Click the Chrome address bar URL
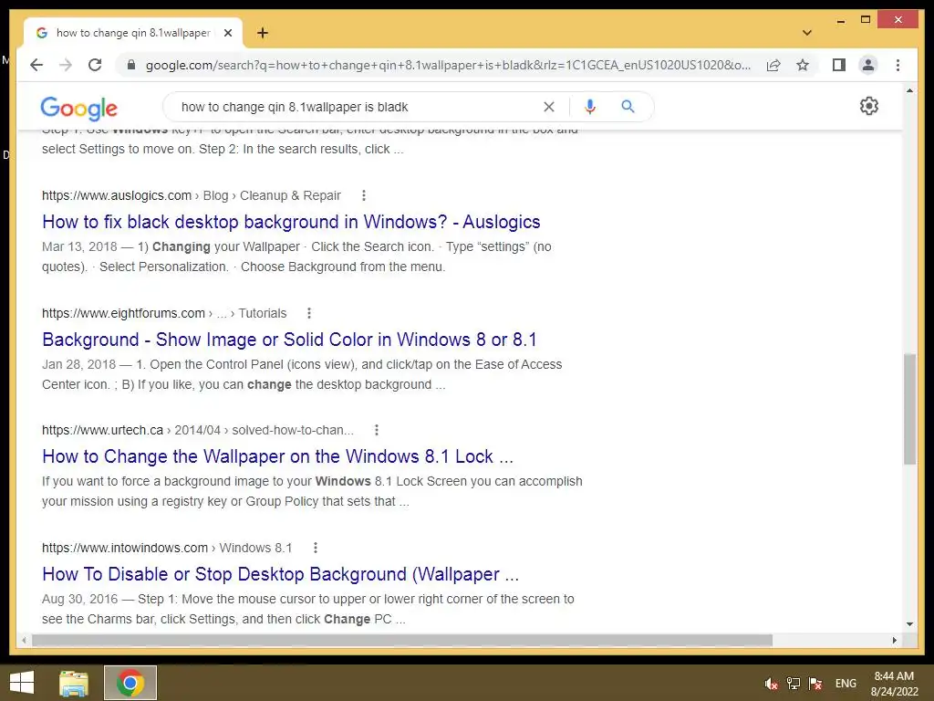 (x=448, y=65)
